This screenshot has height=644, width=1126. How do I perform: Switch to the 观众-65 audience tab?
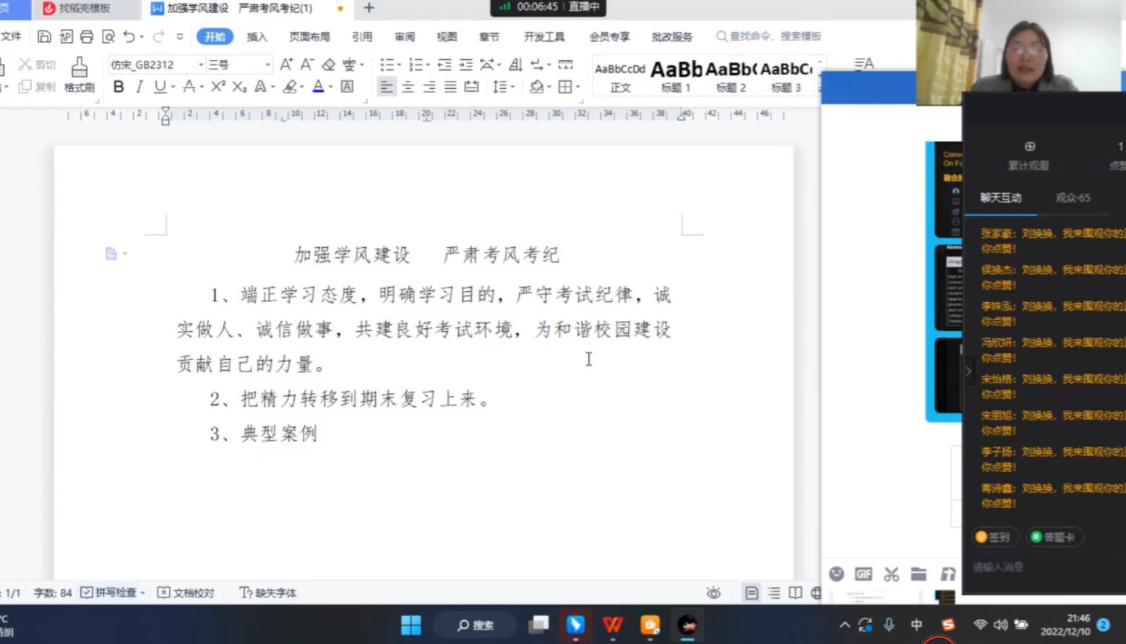coord(1073,197)
